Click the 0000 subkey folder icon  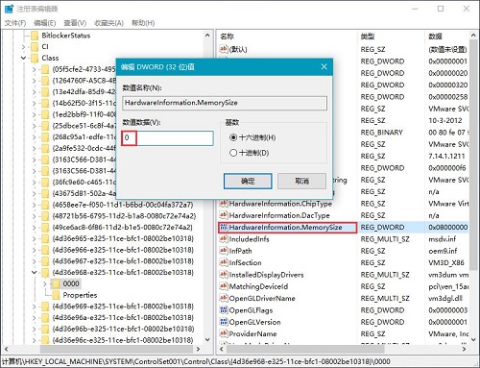(x=56, y=283)
